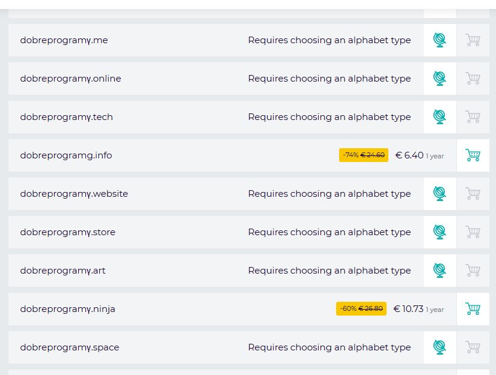This screenshot has width=496, height=375.
Task: Add dobreprogramg.info to cart
Action: (x=473, y=155)
